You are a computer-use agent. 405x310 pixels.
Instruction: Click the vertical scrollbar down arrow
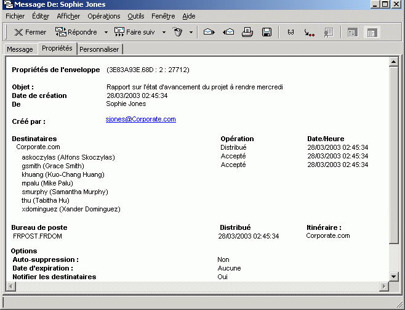coord(393,276)
